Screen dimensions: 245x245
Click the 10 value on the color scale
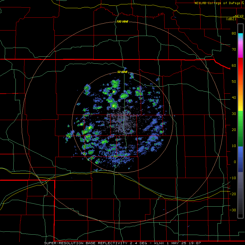(234, 146)
